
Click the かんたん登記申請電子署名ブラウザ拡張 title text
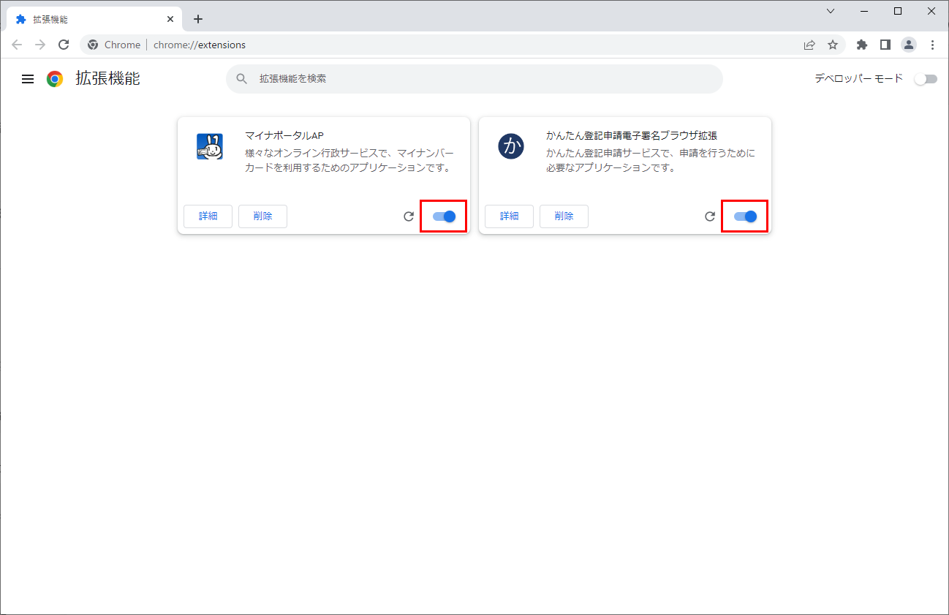point(632,135)
